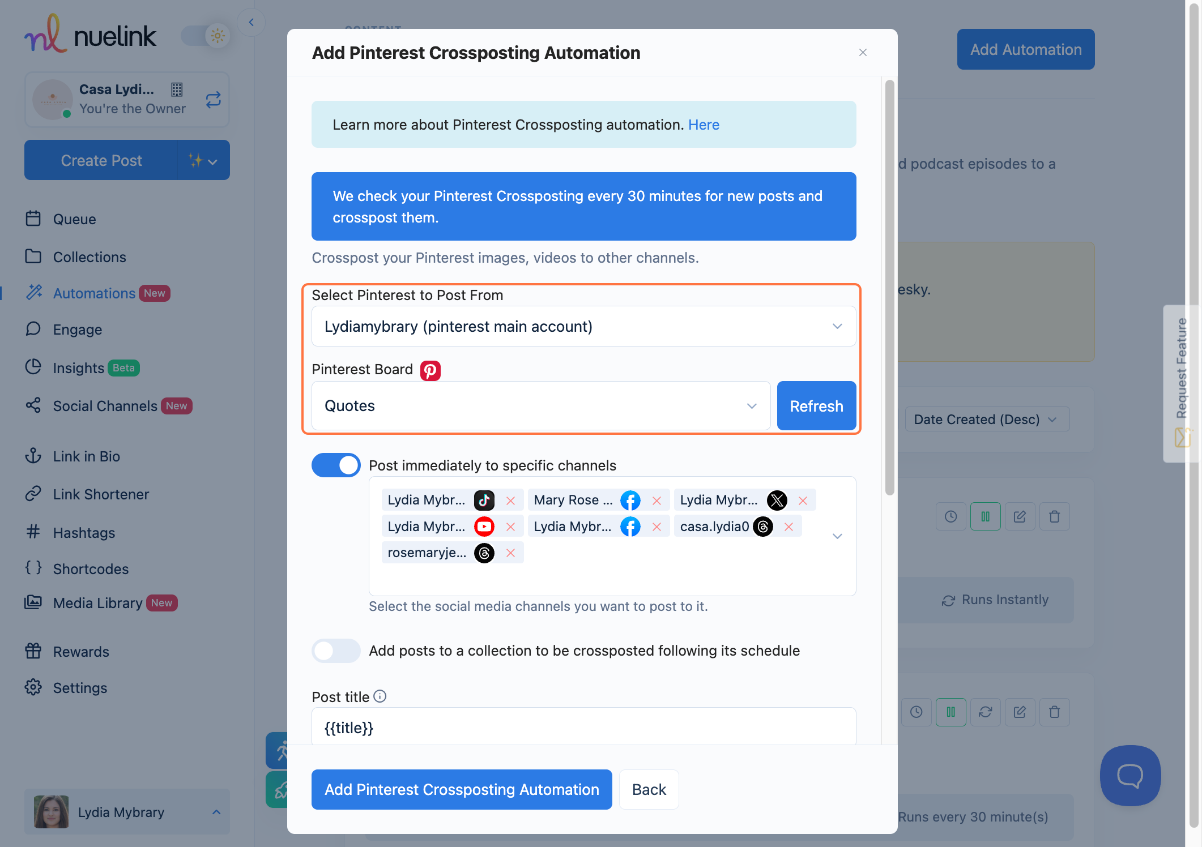1202x847 pixels.
Task: Open the chat support bubble
Action: pyautogui.click(x=1130, y=775)
